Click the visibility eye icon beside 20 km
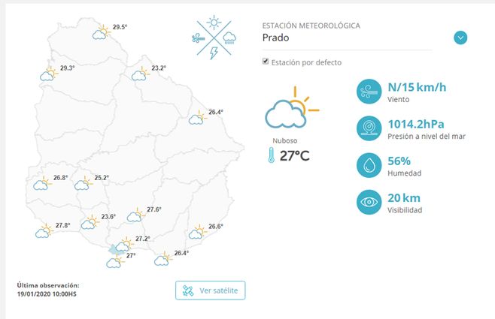This screenshot has width=495, height=319. 369,203
